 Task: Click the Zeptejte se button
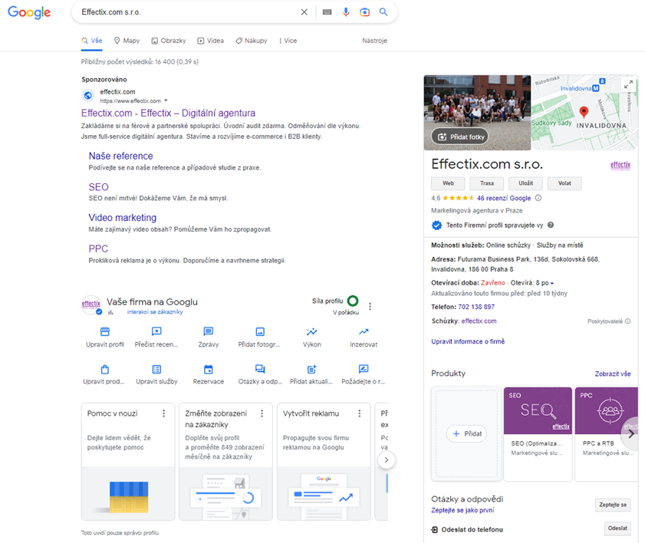613,505
